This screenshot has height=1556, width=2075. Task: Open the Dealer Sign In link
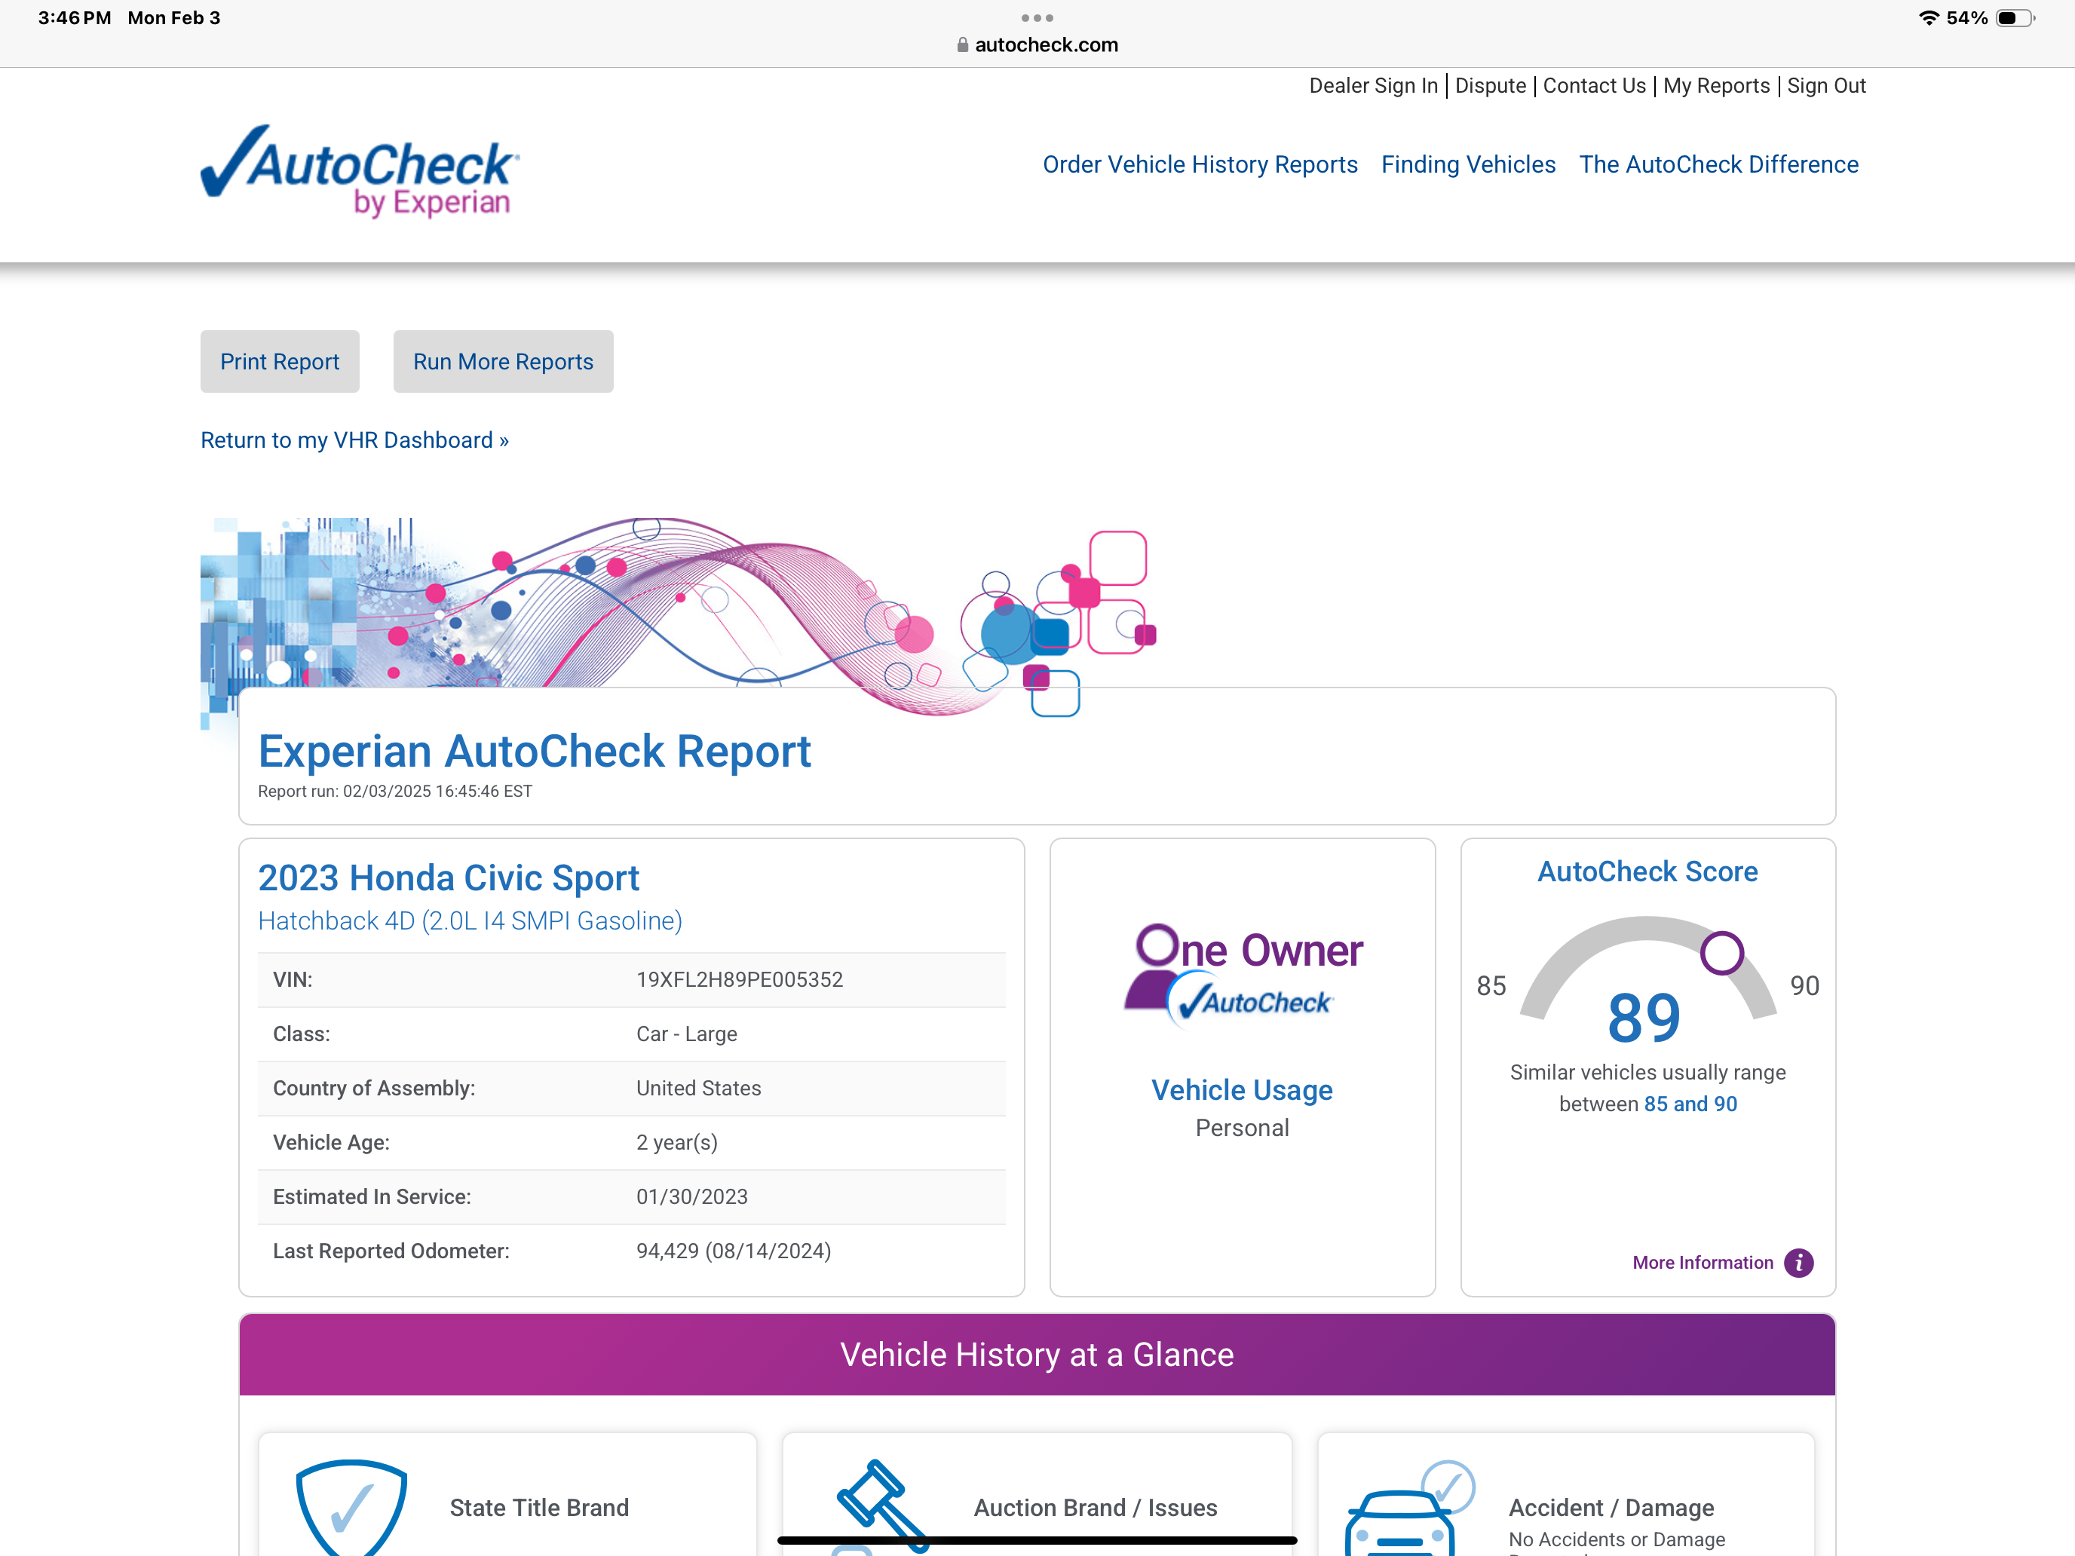pyautogui.click(x=1373, y=85)
